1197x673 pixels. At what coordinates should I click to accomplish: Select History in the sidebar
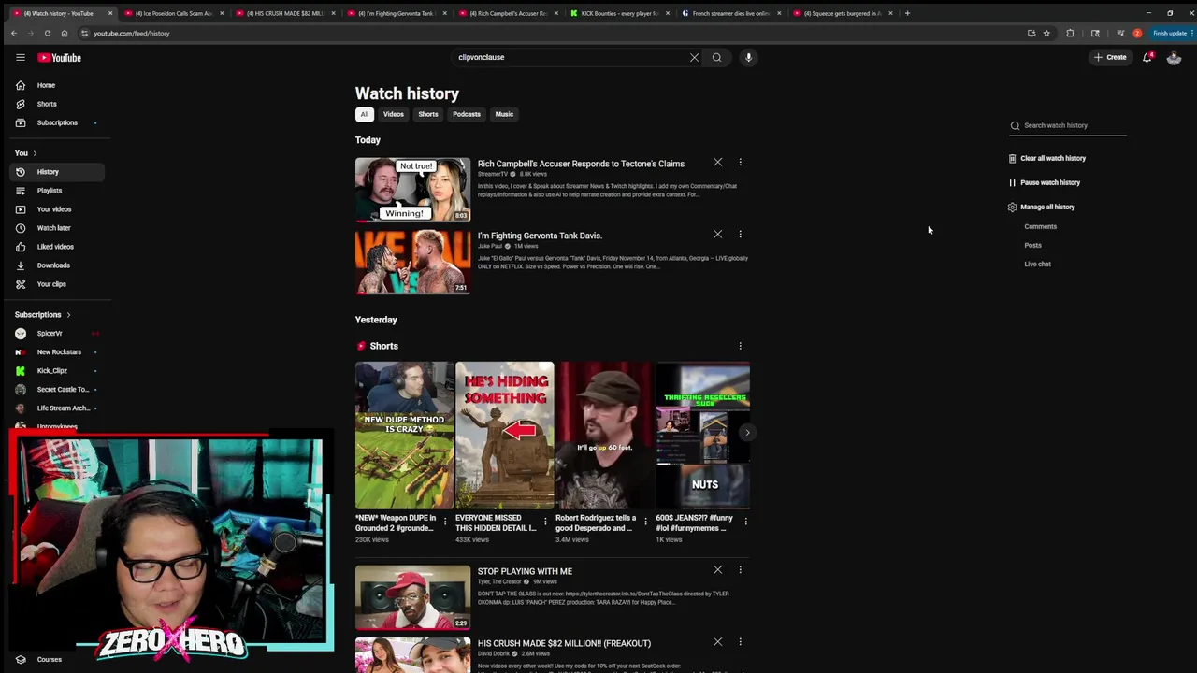coord(55,172)
